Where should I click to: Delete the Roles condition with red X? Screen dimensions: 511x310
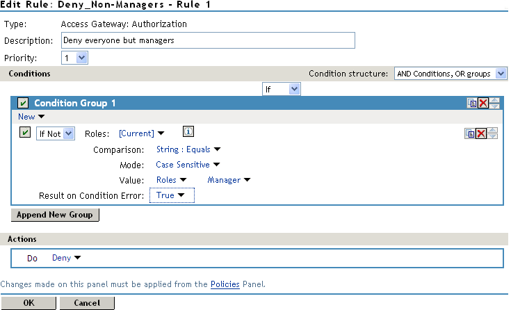(x=480, y=133)
